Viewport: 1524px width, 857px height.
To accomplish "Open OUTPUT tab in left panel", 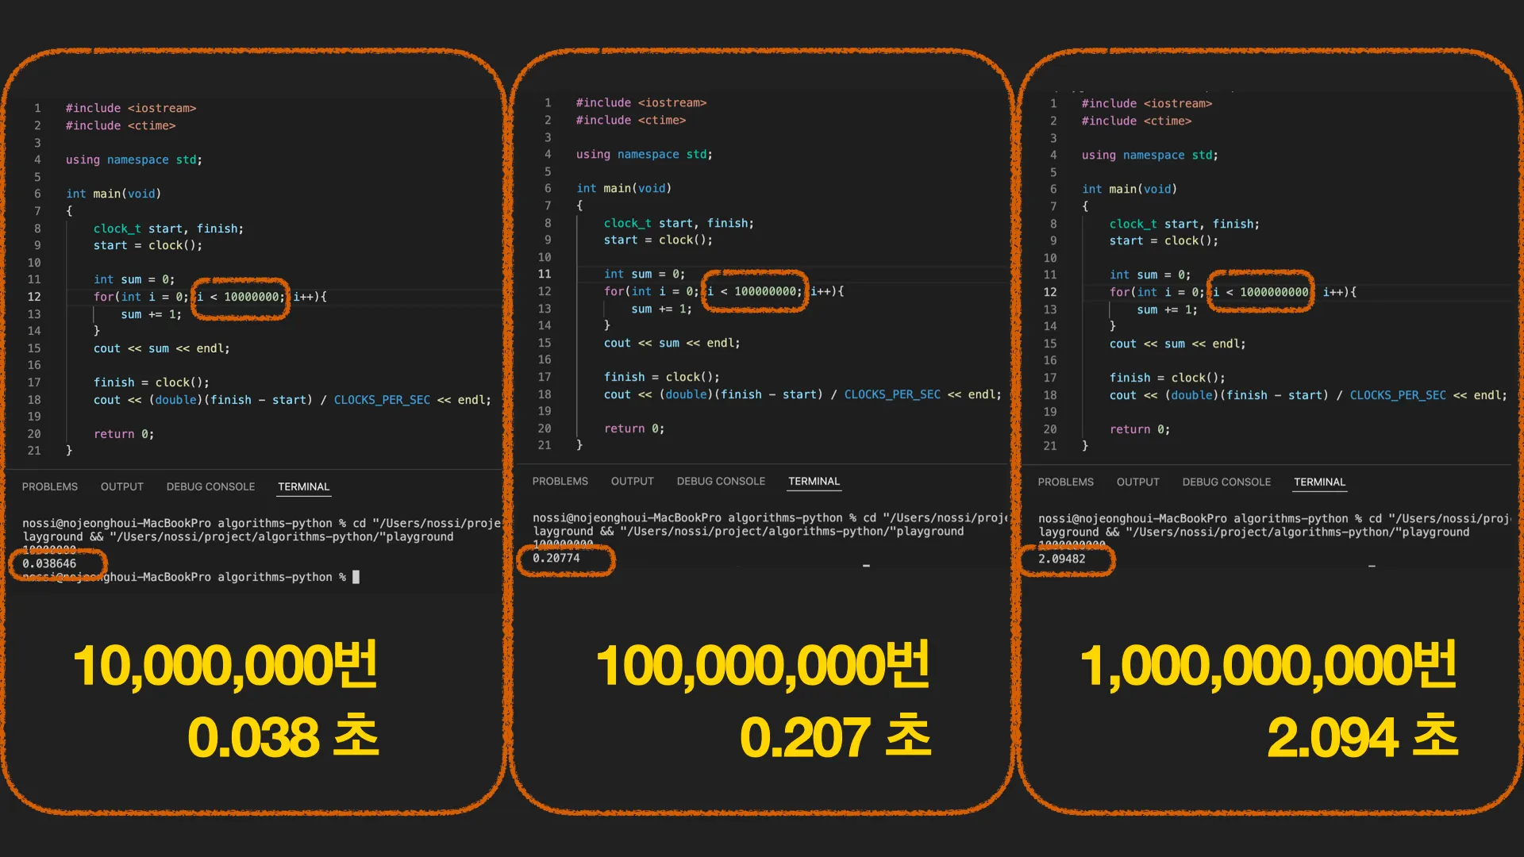I will pos(122,486).
